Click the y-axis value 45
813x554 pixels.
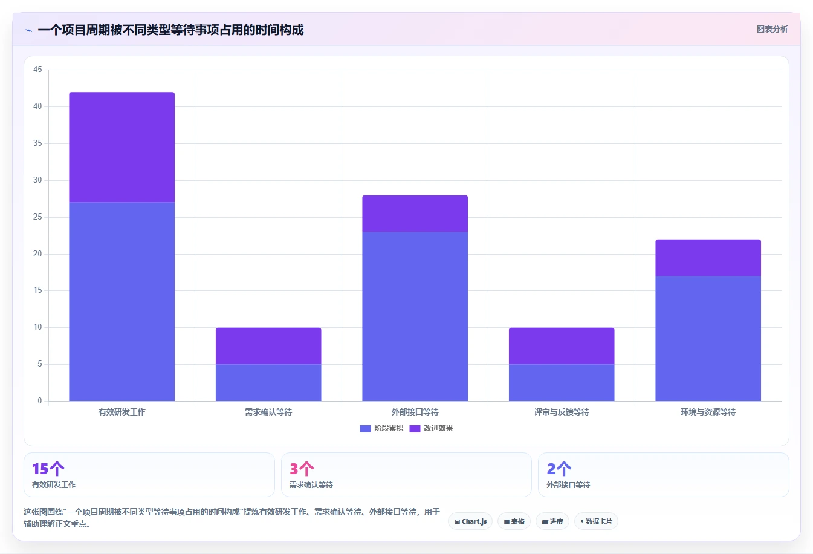coord(37,70)
